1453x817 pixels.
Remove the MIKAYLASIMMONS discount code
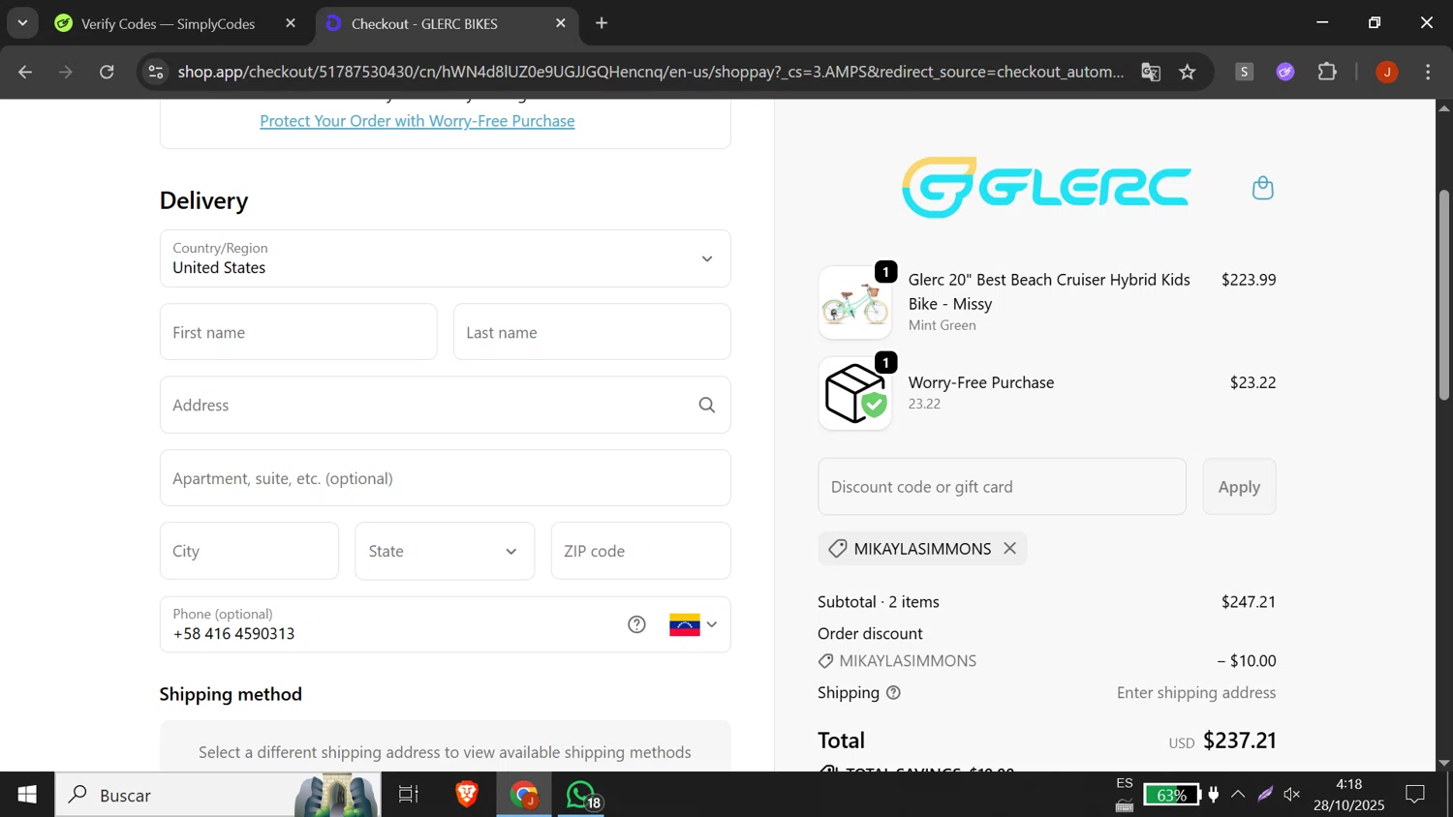1010,549
